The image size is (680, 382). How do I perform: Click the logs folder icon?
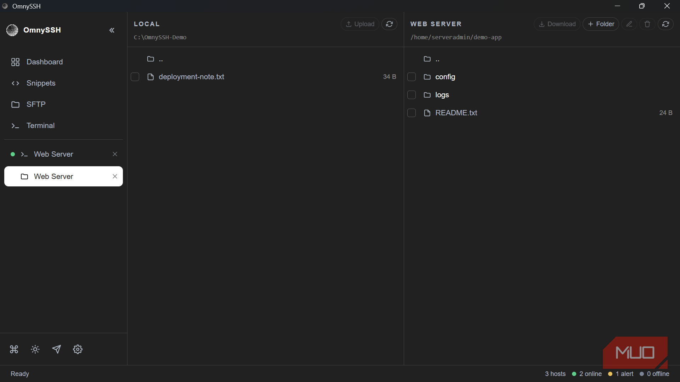point(427,95)
